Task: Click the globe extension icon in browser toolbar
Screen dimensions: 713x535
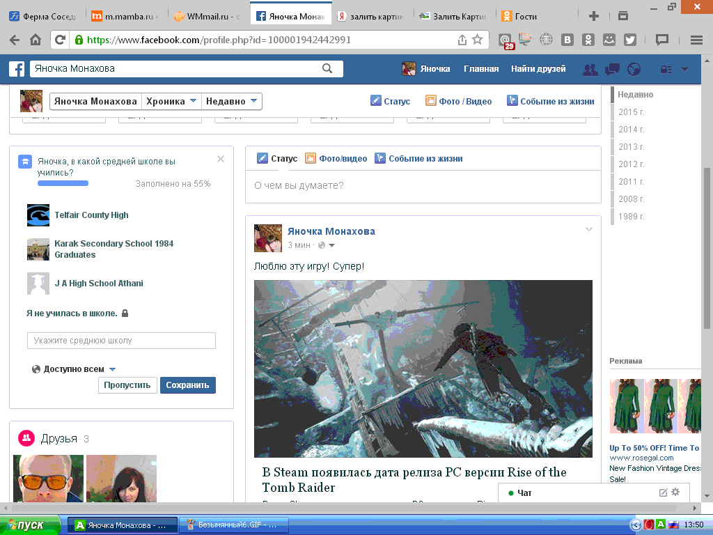Action: coord(546,40)
